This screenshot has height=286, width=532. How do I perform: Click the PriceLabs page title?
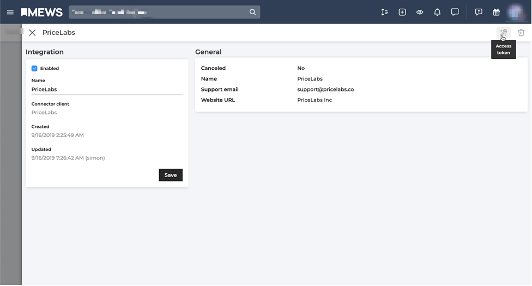point(59,33)
